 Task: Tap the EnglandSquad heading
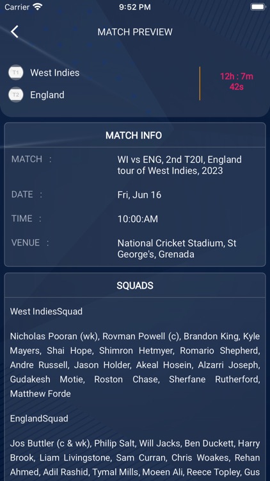point(39,419)
